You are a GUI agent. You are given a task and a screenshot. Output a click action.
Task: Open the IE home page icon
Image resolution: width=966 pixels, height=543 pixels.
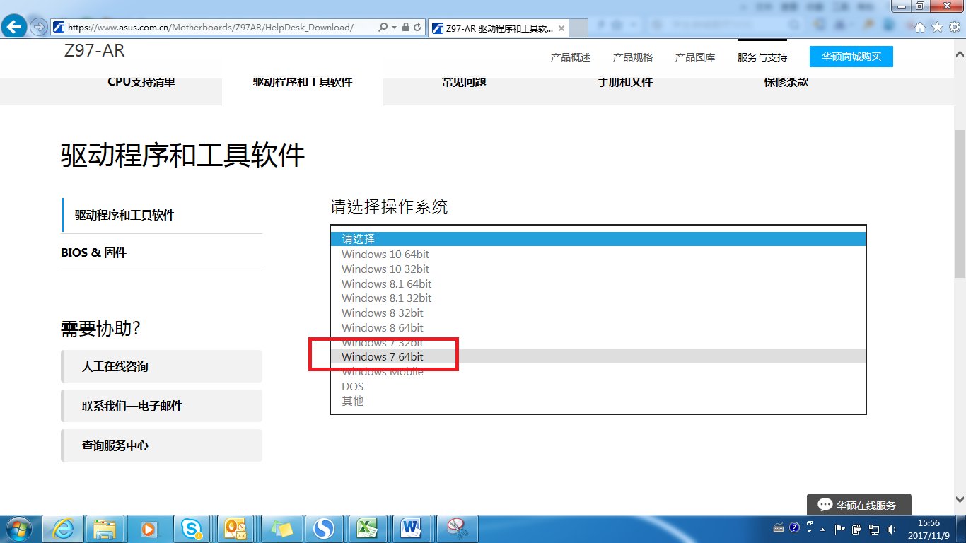(920, 28)
